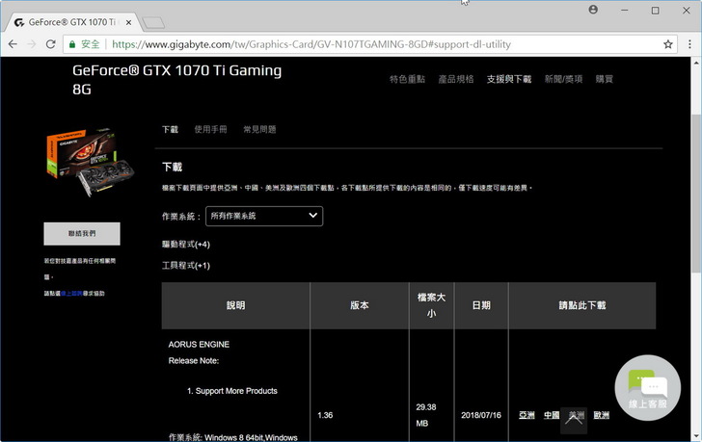Download AORUS ENGINE from 歐洲 mirror
702x442 pixels.
[602, 415]
